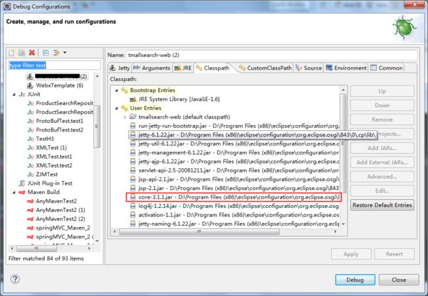Click the Collapse All toolbar icon
This screenshot has height=296, width=428.
(x=46, y=53)
